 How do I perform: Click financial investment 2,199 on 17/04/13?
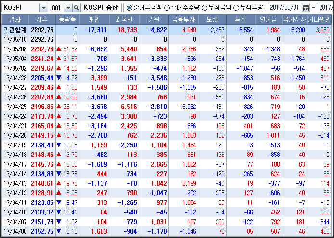[189, 183]
